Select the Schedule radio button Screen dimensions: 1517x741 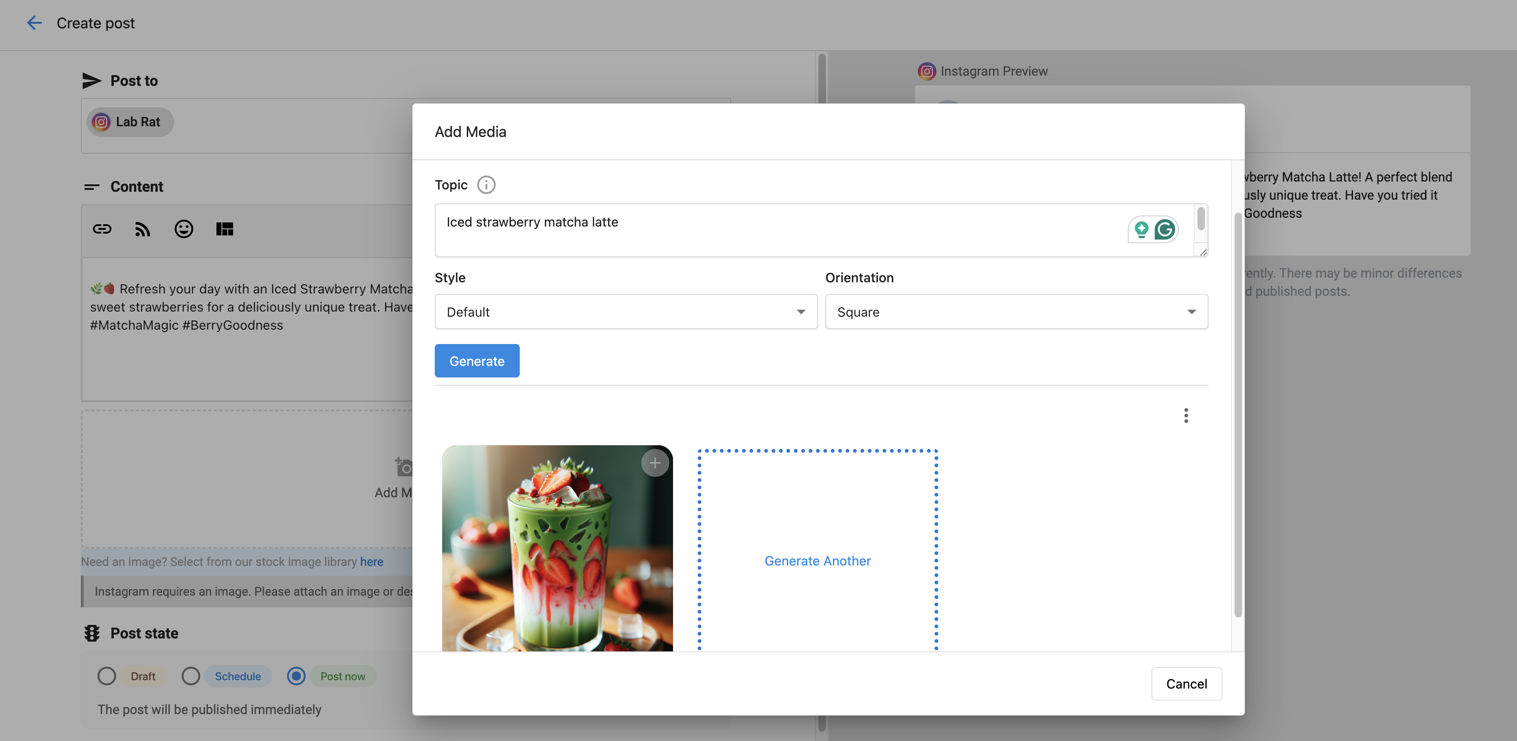click(x=191, y=676)
